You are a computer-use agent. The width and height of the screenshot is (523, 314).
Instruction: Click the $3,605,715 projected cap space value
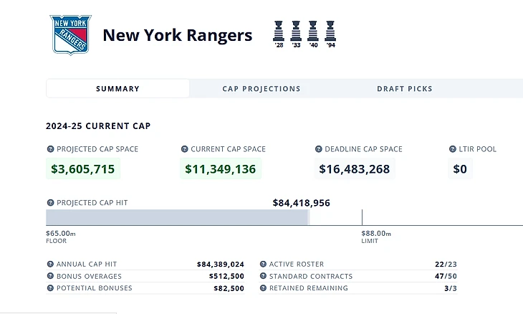tap(83, 169)
